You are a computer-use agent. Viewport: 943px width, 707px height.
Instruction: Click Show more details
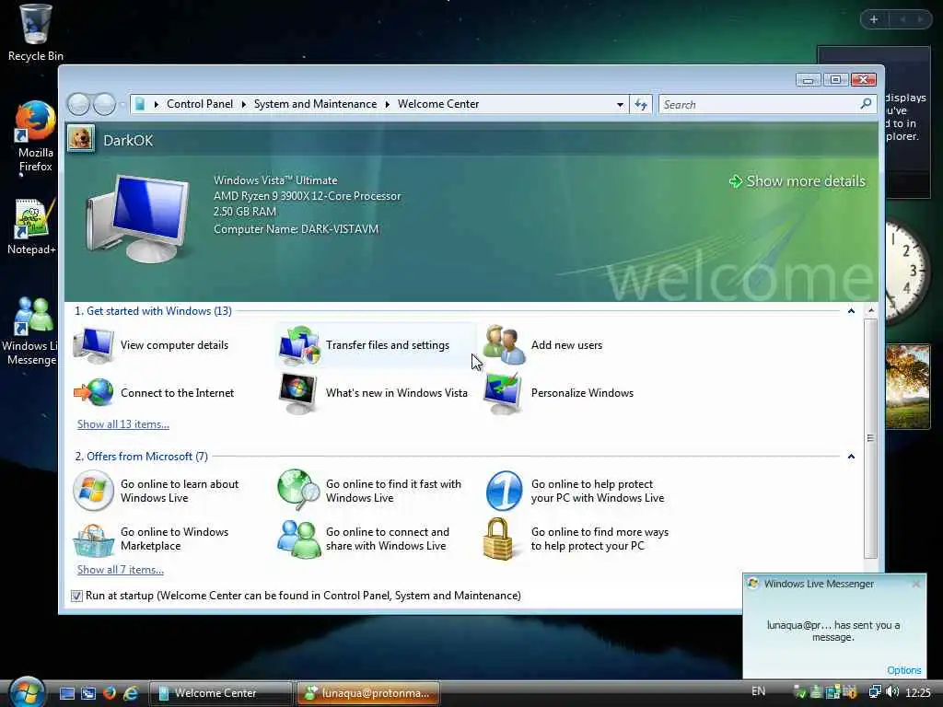[x=797, y=181]
